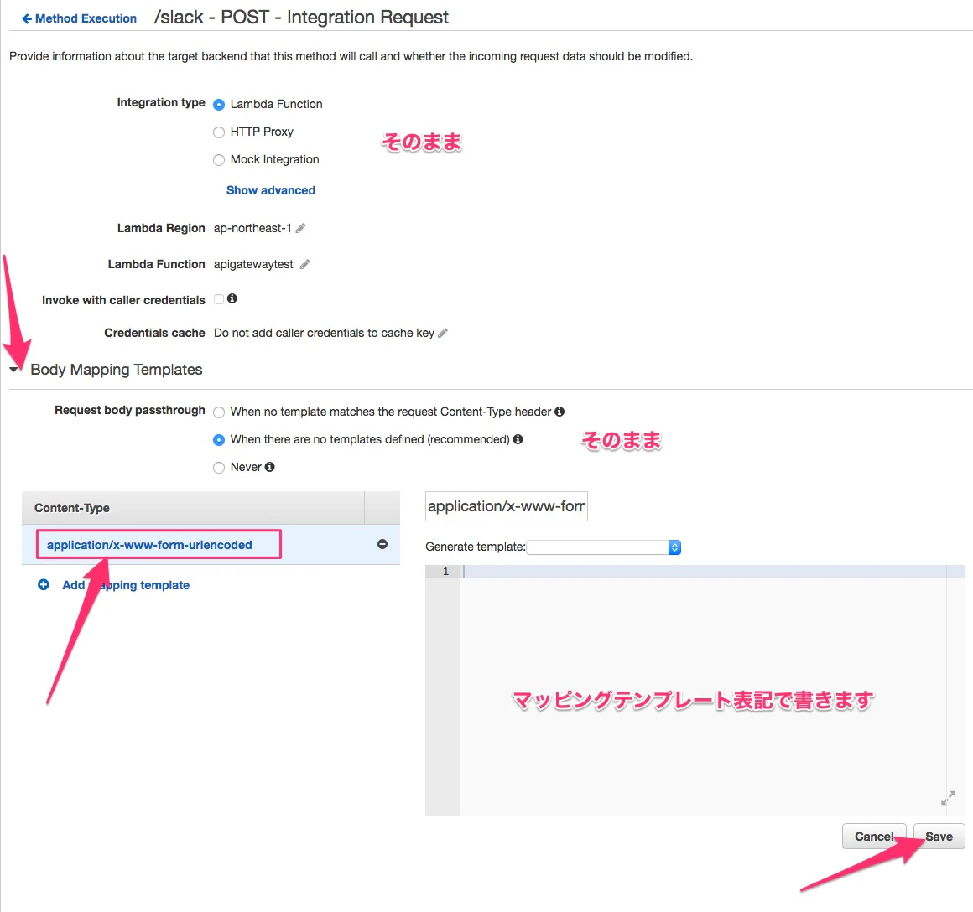
Task: Click the ap-northeast-1 region value
Action: click(x=252, y=228)
